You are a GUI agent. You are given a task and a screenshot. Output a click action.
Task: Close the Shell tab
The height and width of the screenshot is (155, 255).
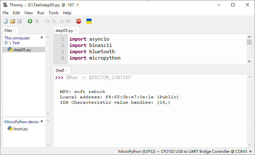pyautogui.click(x=67, y=70)
